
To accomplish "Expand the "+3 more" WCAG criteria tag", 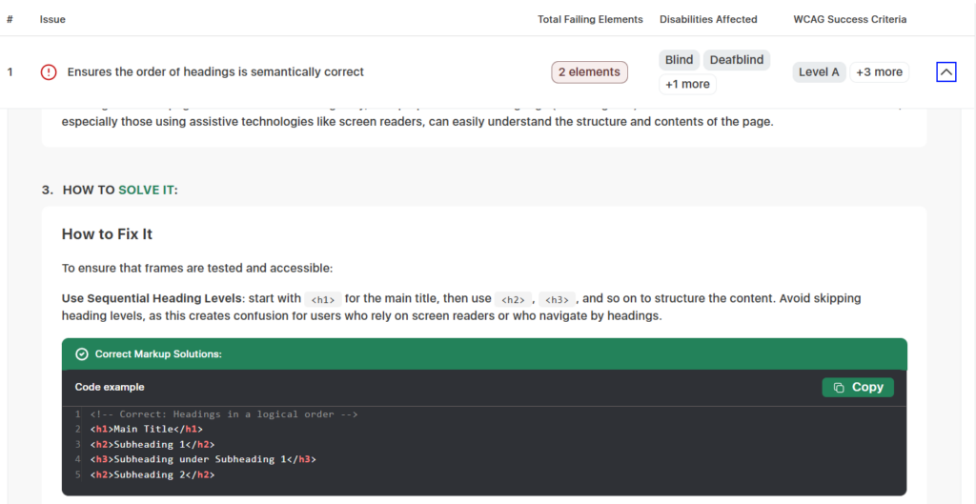I will [x=879, y=72].
